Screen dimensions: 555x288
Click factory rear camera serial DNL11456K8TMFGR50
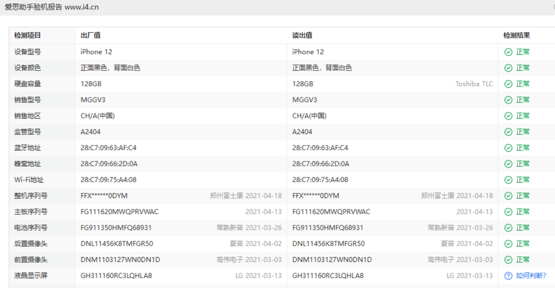coord(117,244)
